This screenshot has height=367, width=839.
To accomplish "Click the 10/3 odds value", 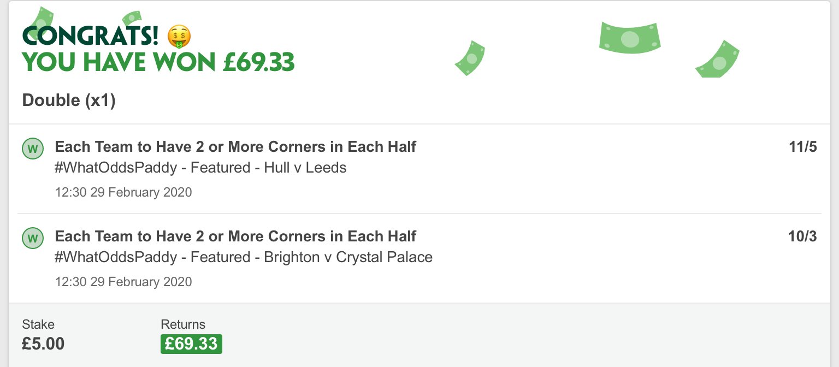I will pyautogui.click(x=802, y=236).
